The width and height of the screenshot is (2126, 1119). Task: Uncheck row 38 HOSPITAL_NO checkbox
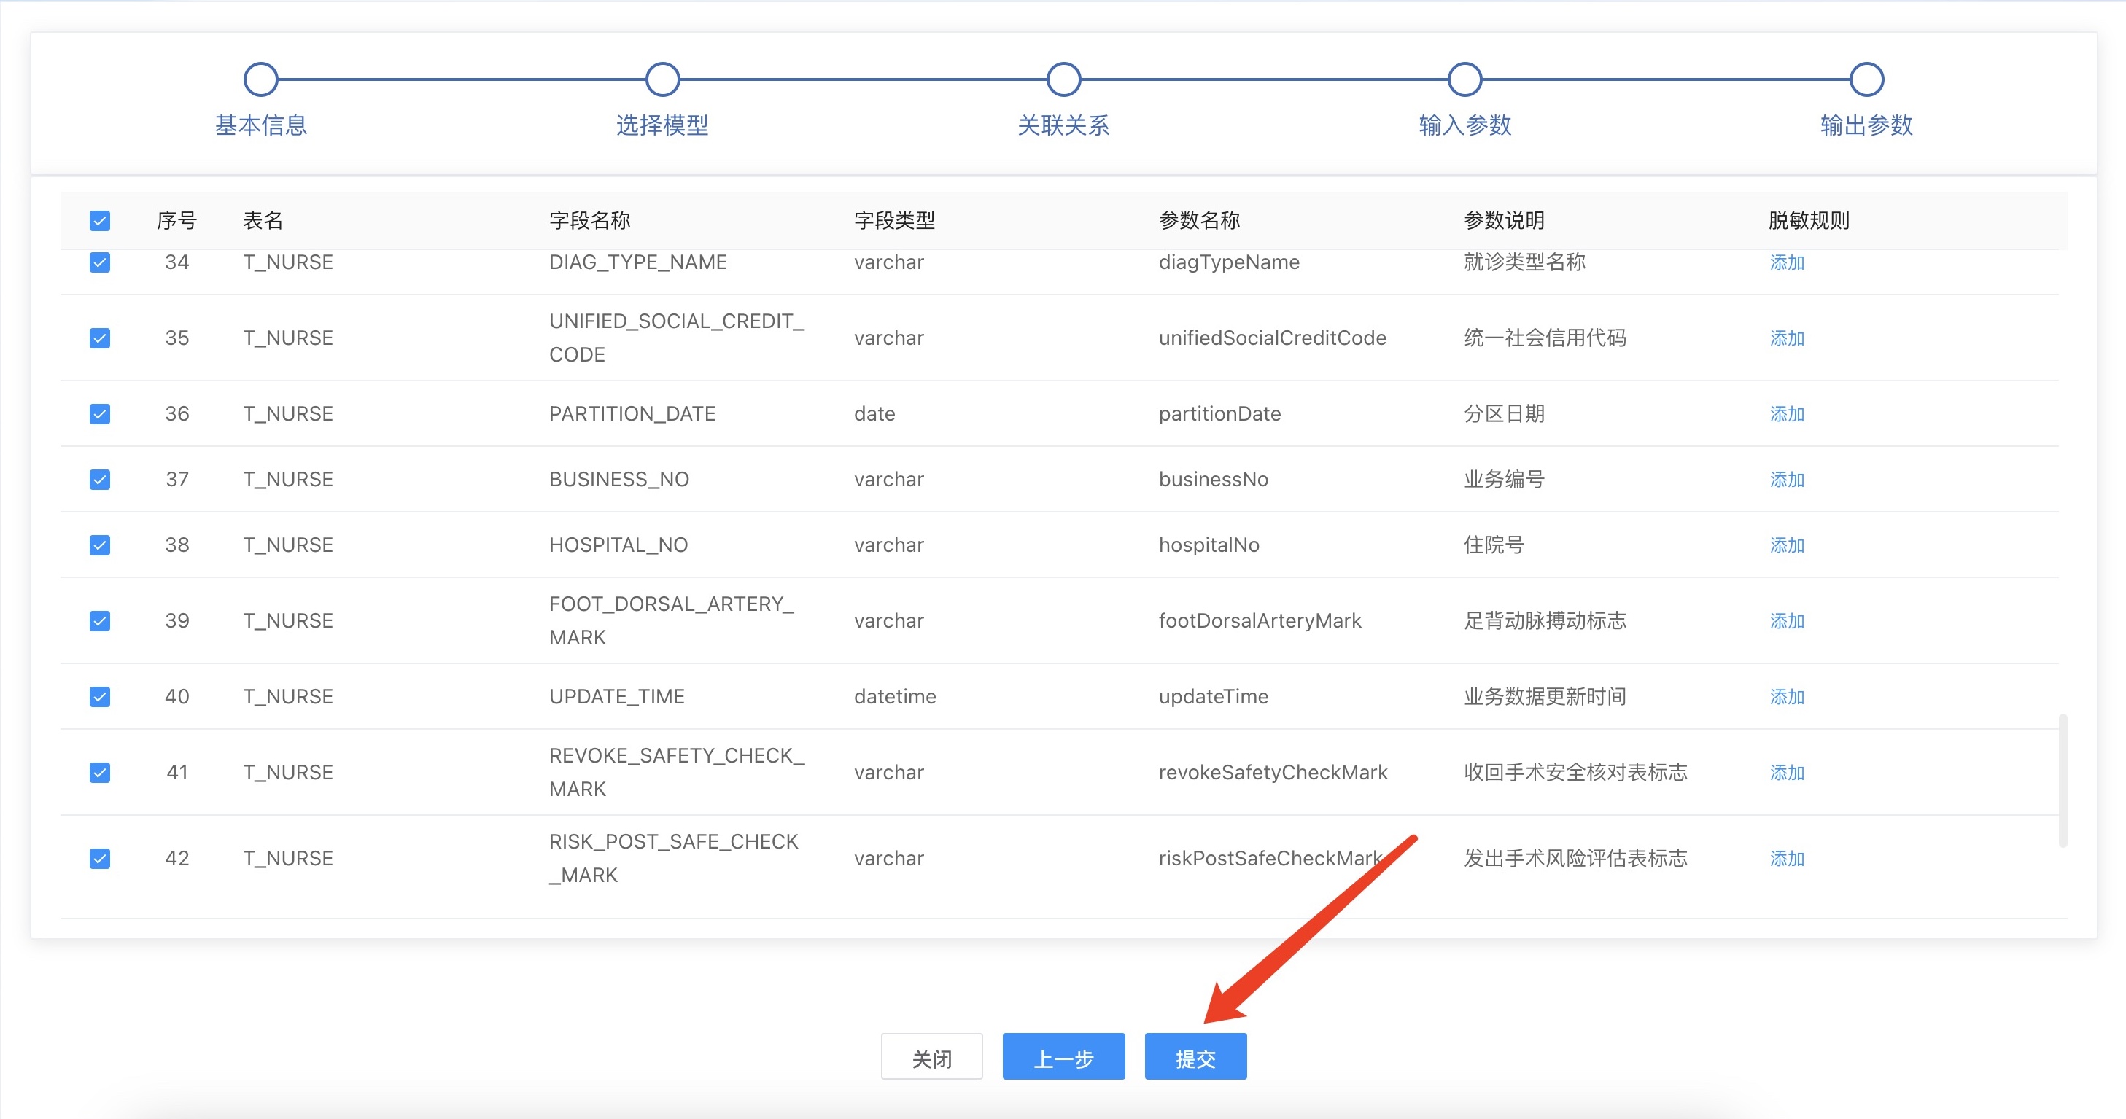click(x=100, y=545)
